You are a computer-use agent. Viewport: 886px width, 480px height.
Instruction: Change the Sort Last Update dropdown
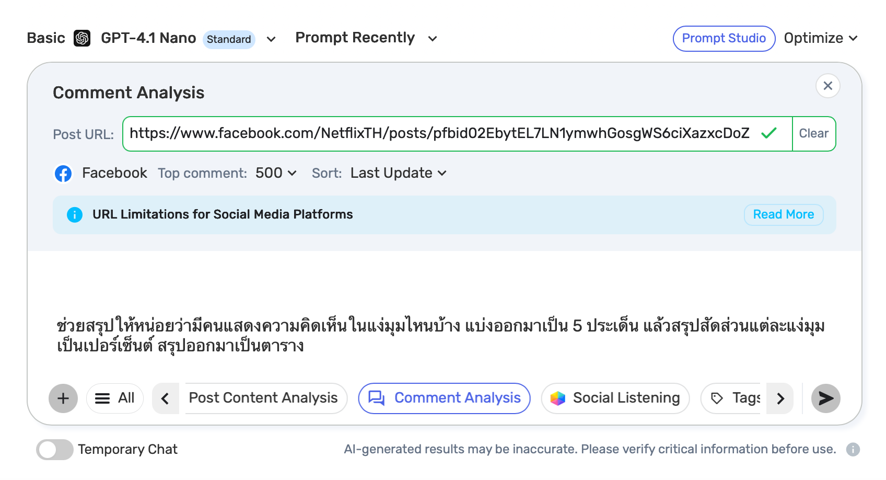click(398, 173)
